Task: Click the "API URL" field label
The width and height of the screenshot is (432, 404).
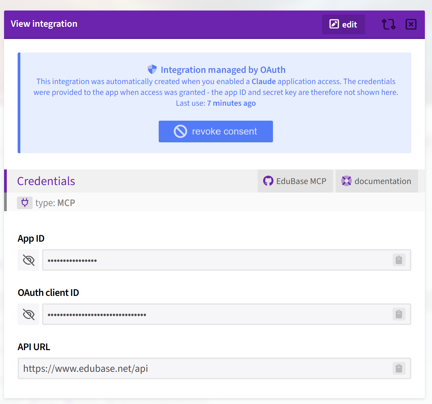Action: pyautogui.click(x=34, y=347)
